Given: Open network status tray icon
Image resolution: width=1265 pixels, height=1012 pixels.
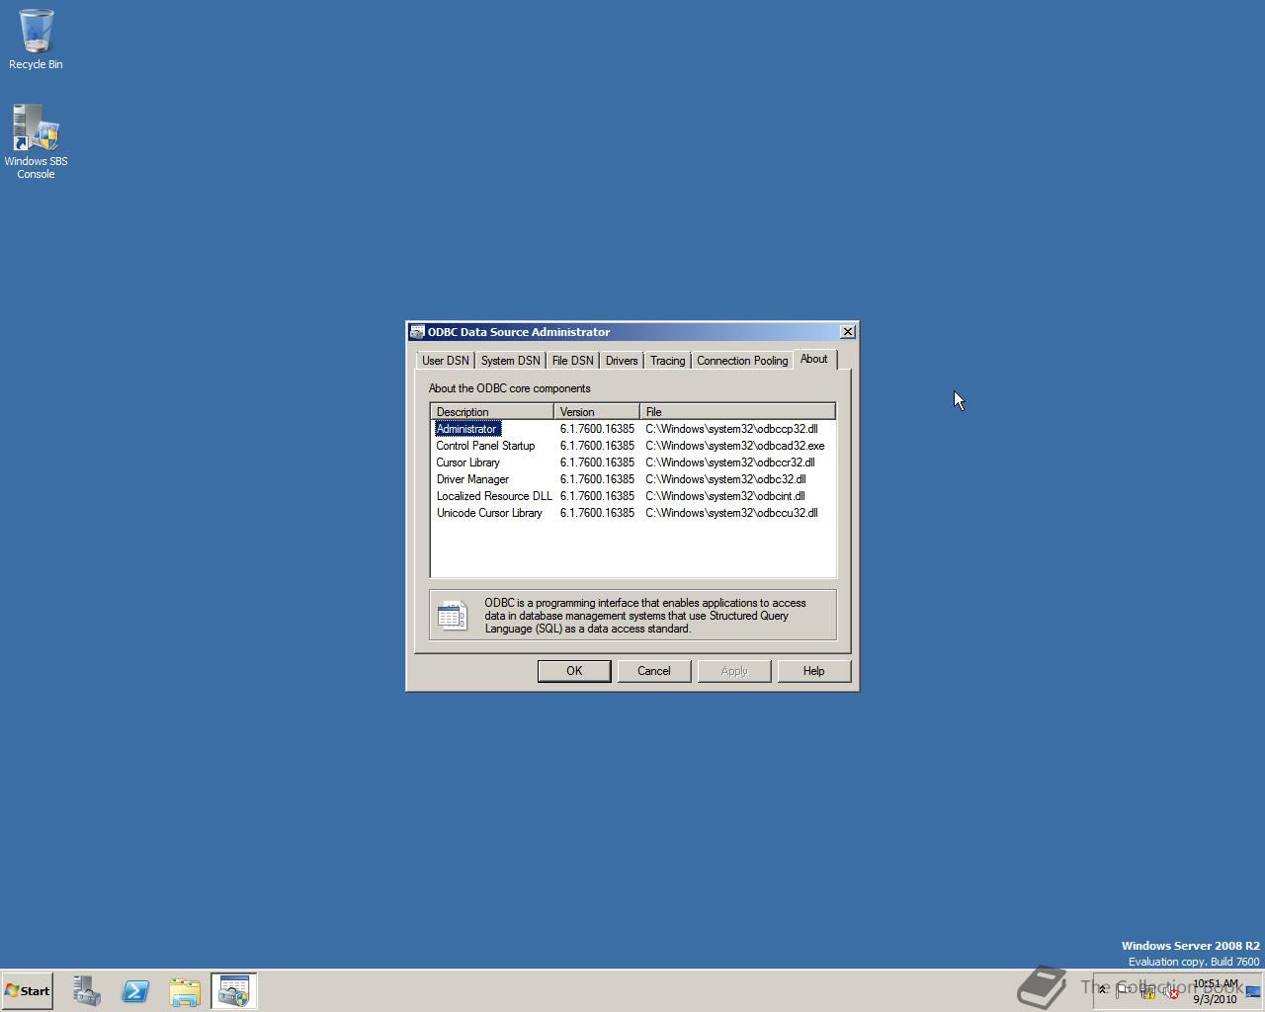Looking at the screenshot, I should pyautogui.click(x=1147, y=991).
